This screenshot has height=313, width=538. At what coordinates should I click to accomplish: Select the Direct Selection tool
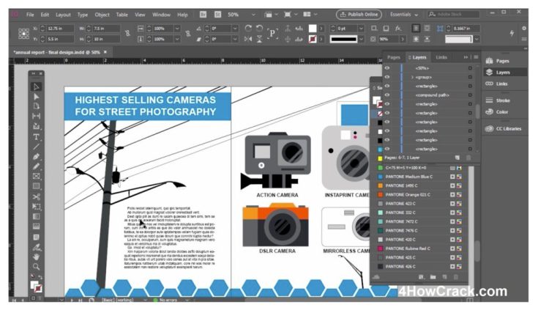[x=36, y=97]
